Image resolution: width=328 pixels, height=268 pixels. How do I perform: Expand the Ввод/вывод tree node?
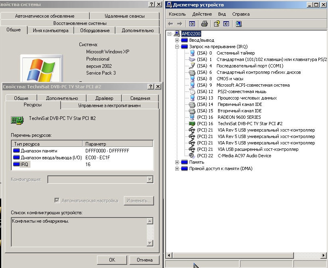(x=177, y=40)
